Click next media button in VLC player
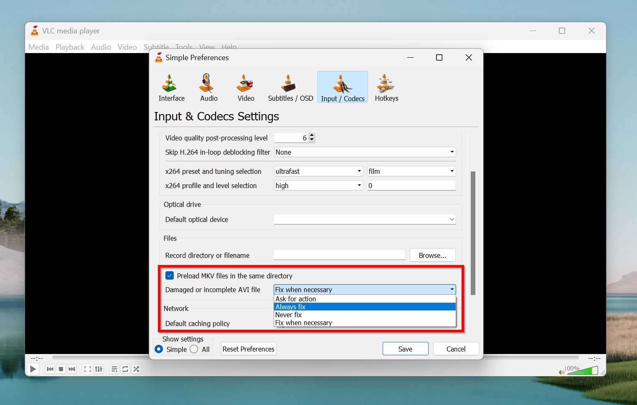Viewport: 637px width, 405px height. 72,369
